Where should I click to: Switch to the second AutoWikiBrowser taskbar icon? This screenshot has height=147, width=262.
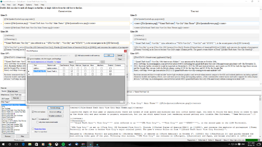(x=97, y=144)
